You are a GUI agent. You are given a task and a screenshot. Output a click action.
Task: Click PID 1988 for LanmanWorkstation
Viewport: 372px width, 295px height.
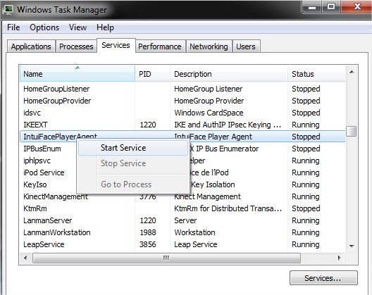pyautogui.click(x=148, y=232)
